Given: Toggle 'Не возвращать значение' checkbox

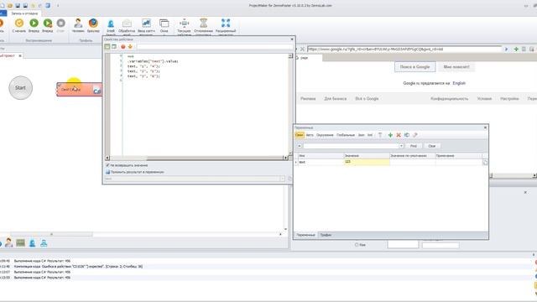Looking at the screenshot, I should 107,165.
